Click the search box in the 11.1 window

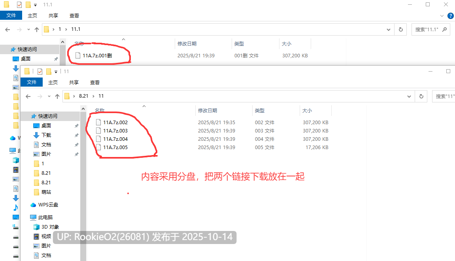tap(431, 29)
